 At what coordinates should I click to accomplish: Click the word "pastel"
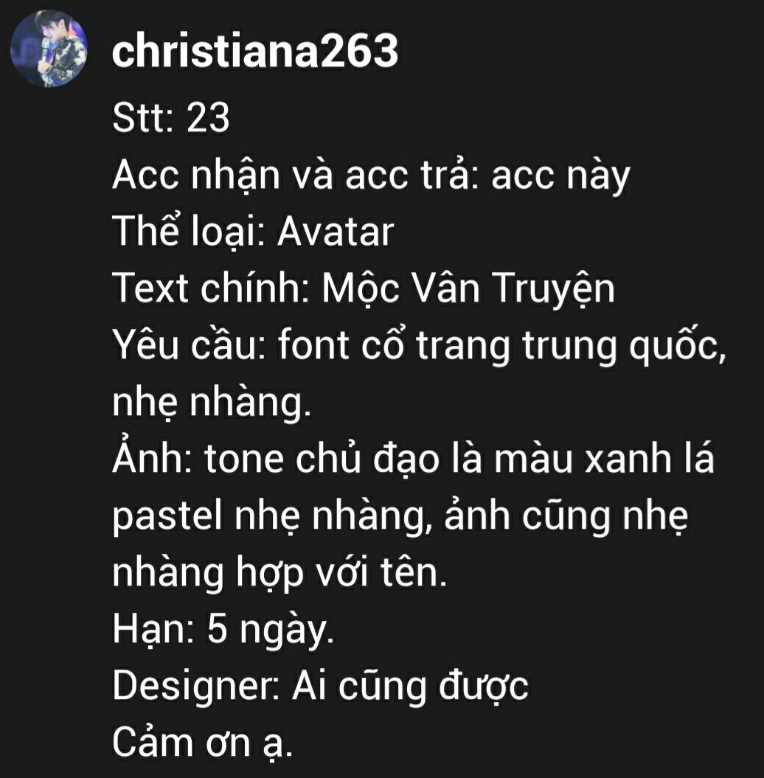point(167,516)
